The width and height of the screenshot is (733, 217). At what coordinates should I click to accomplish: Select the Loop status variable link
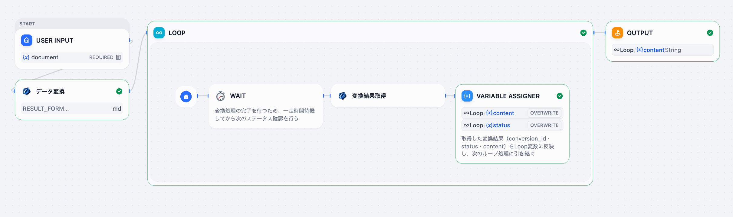coord(487,125)
